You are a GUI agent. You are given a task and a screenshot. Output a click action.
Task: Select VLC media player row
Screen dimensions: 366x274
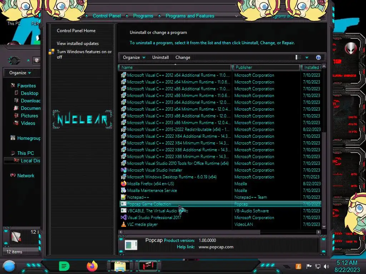[221, 224]
